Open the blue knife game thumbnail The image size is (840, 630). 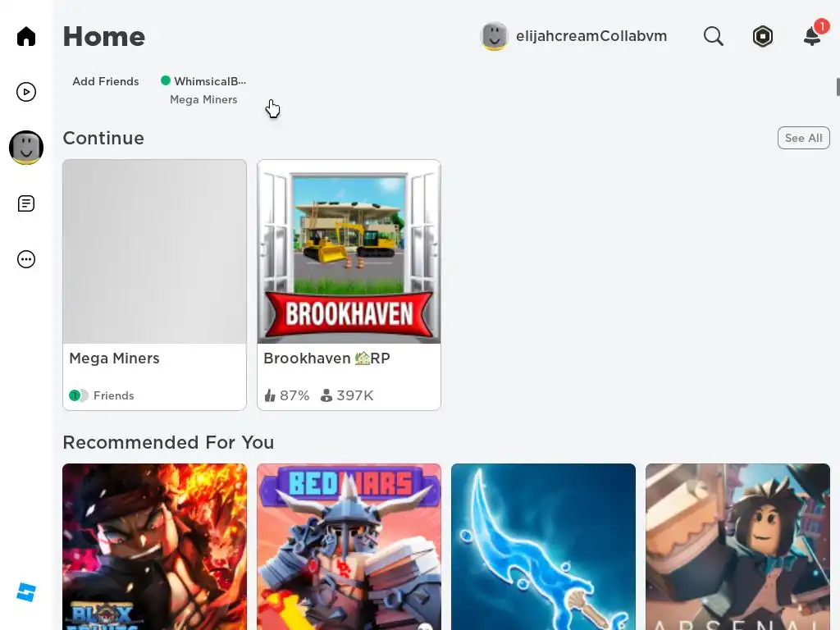tap(543, 546)
